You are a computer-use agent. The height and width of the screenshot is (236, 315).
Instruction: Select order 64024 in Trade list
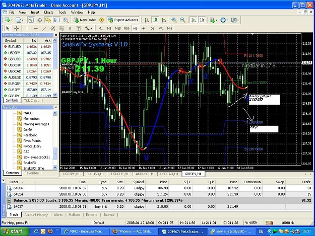[x=159, y=194]
